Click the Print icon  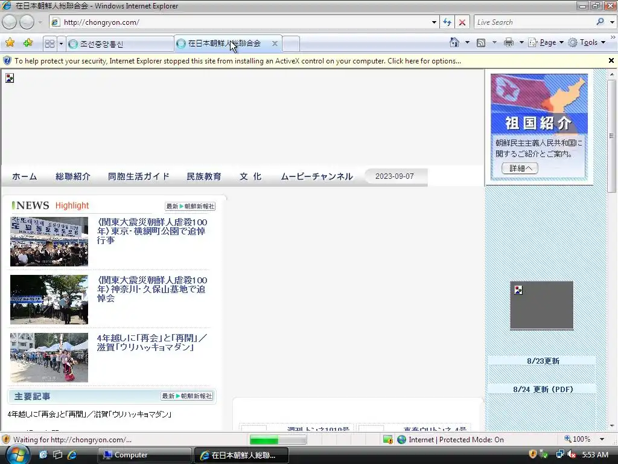509,42
